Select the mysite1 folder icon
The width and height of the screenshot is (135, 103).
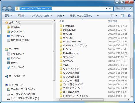coord(61,34)
